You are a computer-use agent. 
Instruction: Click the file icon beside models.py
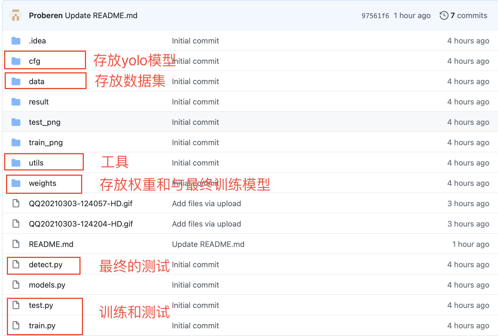pos(16,285)
